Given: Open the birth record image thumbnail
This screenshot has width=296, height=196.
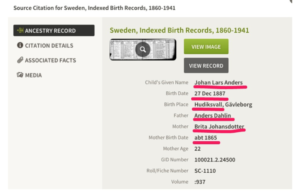Looking at the screenshot, I should tap(143, 50).
